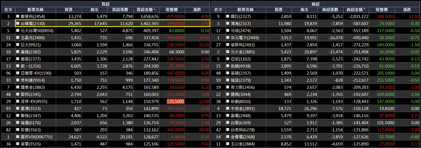Select the 晶電(2448) row name
This screenshot has width=421, height=148.
pyautogui.click(x=241, y=116)
